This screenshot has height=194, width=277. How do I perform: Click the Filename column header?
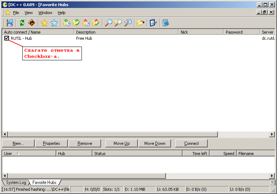pos(256,154)
